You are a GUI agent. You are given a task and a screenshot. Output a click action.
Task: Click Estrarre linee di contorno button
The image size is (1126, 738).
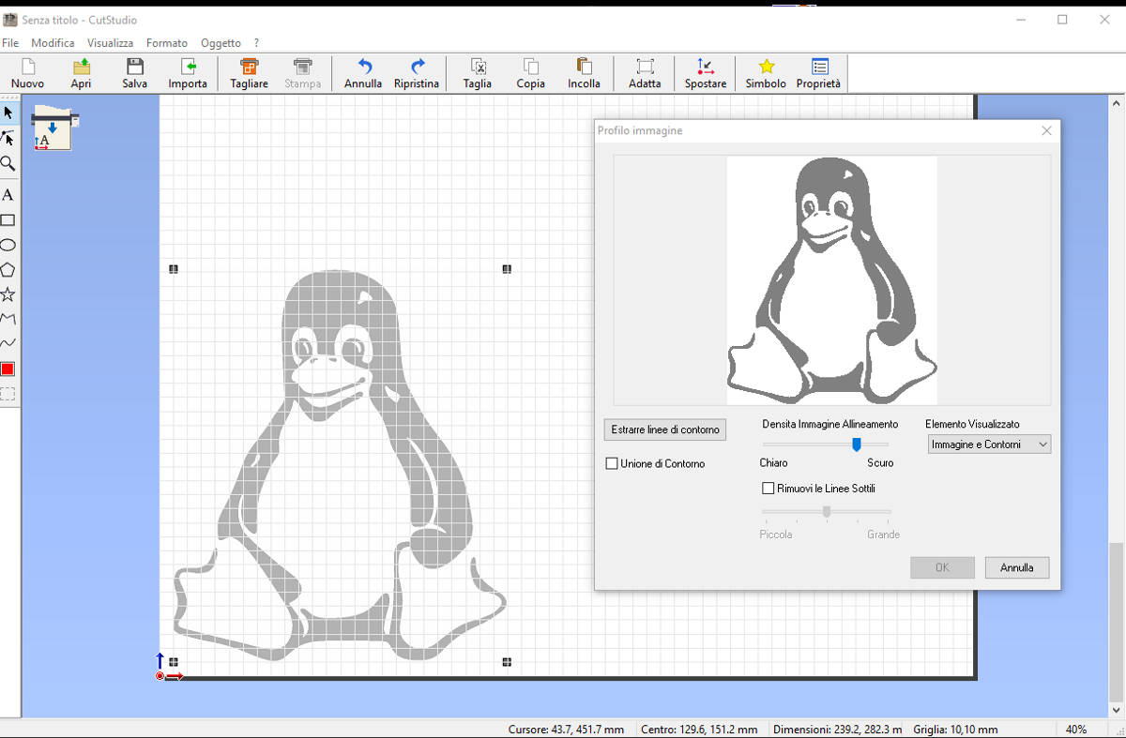pos(665,429)
